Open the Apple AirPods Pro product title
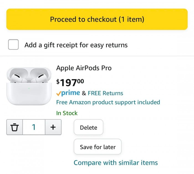Viewport: 194px width, 174px height. click(84, 68)
